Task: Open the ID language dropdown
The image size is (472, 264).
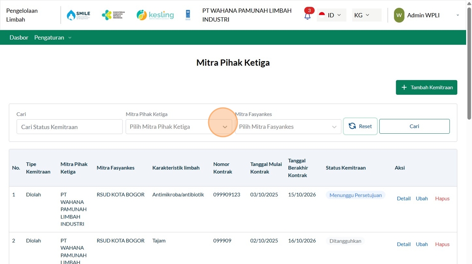Action: point(330,15)
